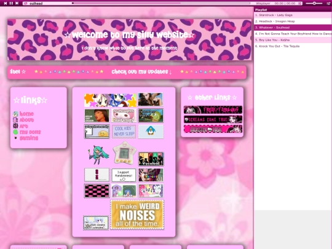
Task: Click the star-shaped virtual pet toy
Action: click(124, 153)
